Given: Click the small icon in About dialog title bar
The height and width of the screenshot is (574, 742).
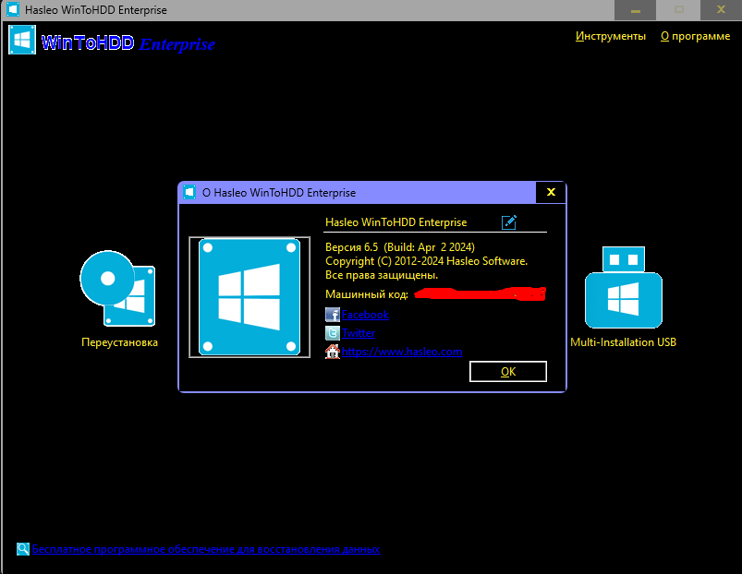Looking at the screenshot, I should coord(189,192).
